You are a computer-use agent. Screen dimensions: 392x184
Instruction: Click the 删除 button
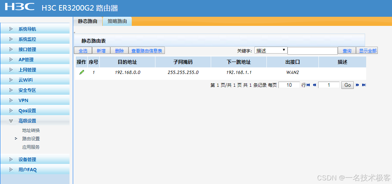click(119, 51)
